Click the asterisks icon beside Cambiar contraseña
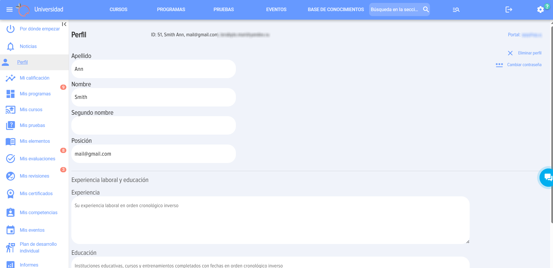Viewport: 553px width, 268px height. click(x=499, y=65)
